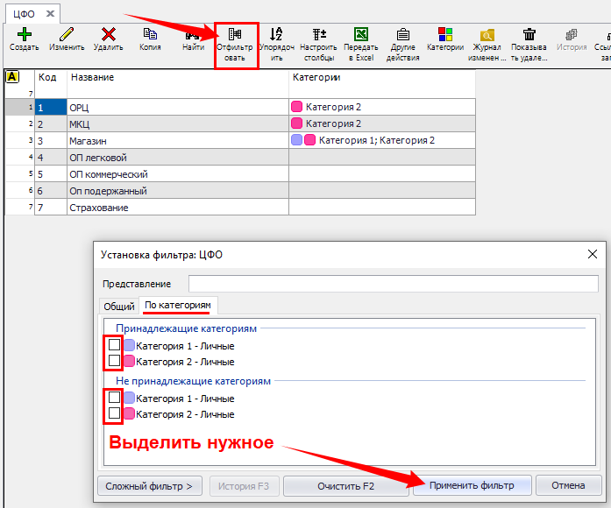Open the Категории colored squares icon
The height and width of the screenshot is (508, 611).
click(444, 35)
